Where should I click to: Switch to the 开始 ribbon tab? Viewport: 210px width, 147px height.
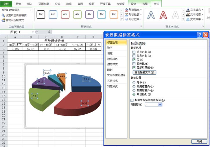coord(18,4)
